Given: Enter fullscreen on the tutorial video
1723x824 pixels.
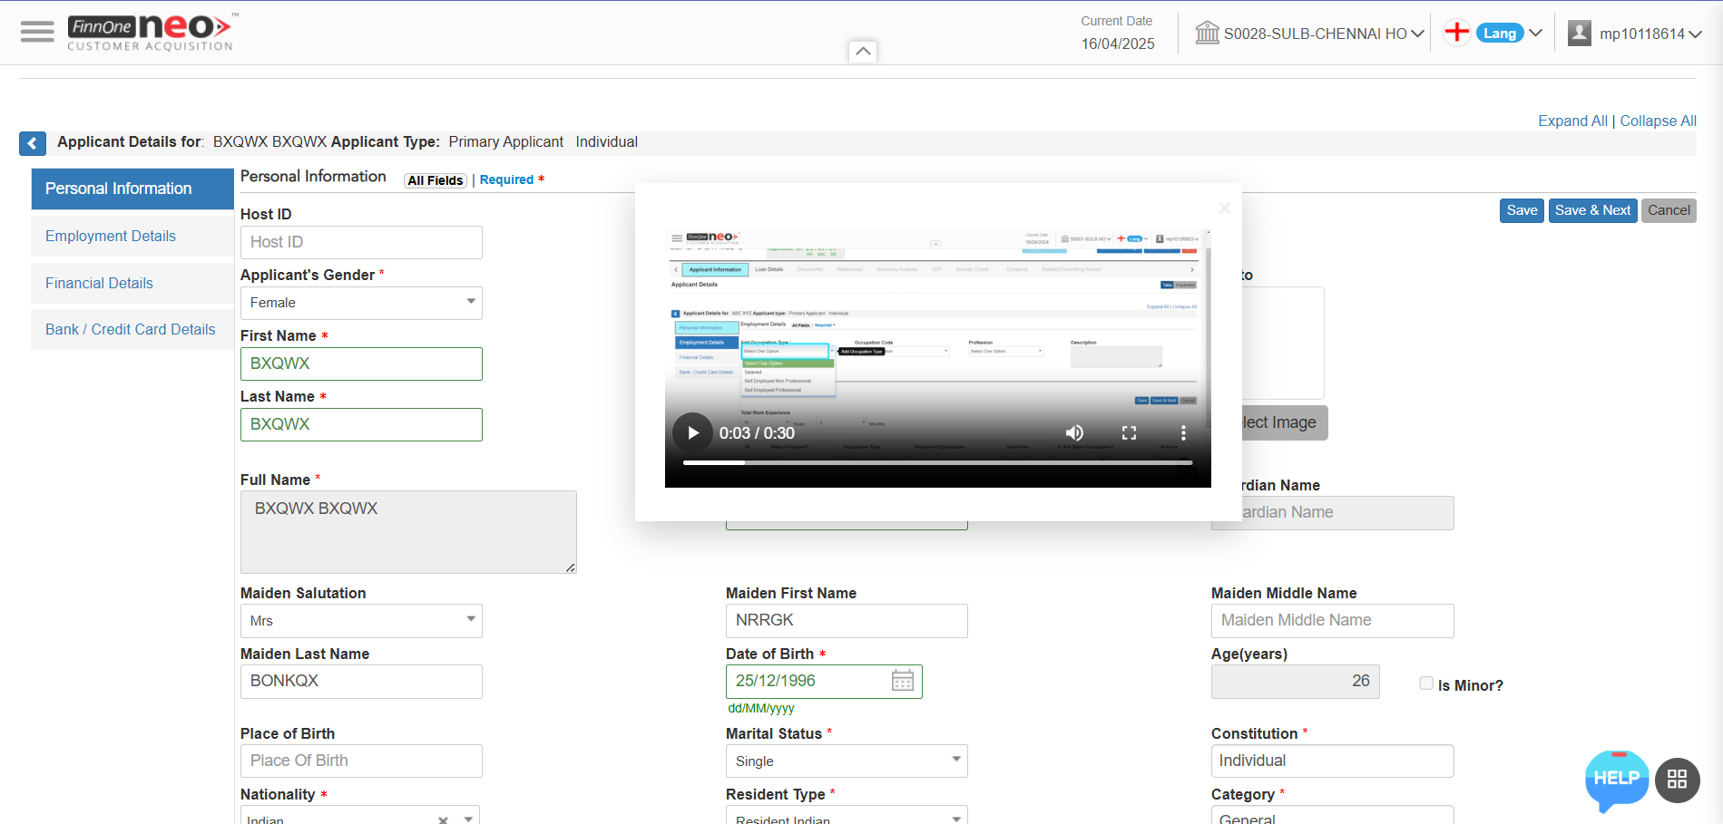Looking at the screenshot, I should click(1129, 432).
